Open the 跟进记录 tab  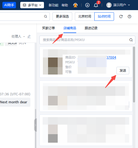(x=91, y=28)
